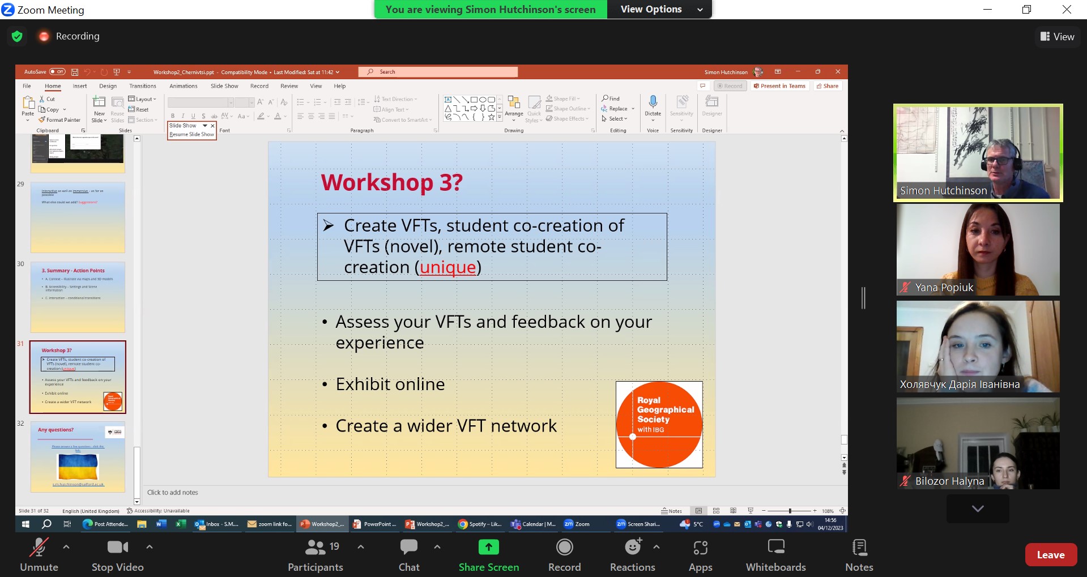Open the File menu in PowerPoint
1087x577 pixels.
(x=27, y=86)
